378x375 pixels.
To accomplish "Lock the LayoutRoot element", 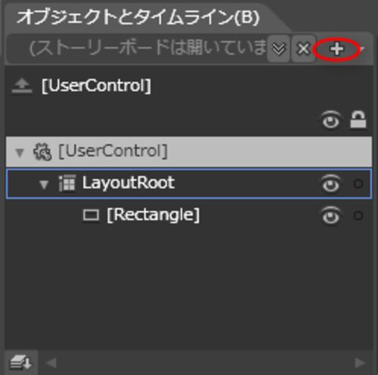I will [358, 184].
